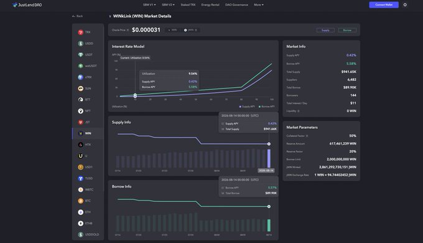This screenshot has width=423, height=243.
Task: Go back using the Back link
Action: point(77,16)
